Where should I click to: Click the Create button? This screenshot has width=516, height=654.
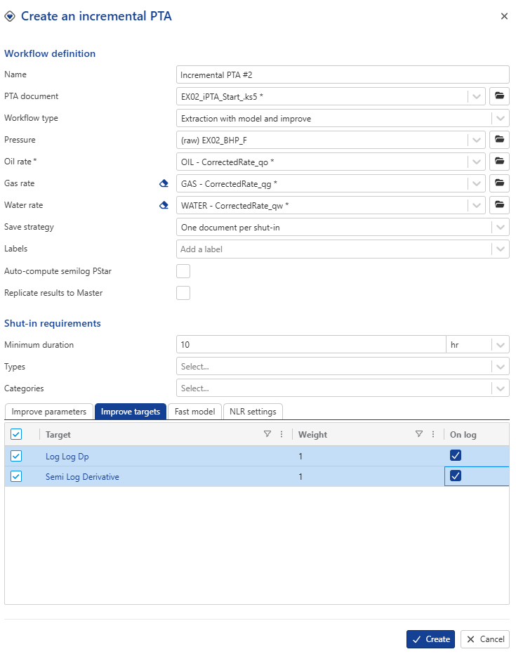coord(430,639)
